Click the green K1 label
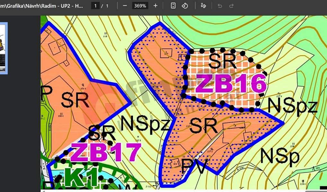The image size is (327, 192). [x=81, y=177]
